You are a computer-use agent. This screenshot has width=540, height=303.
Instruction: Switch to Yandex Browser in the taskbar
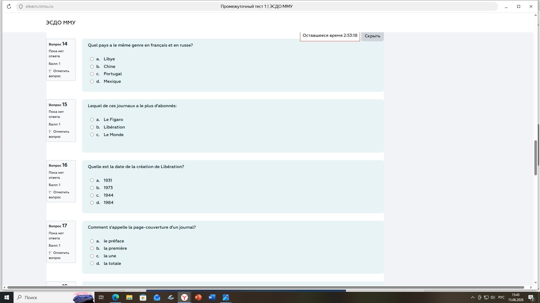pyautogui.click(x=184, y=297)
